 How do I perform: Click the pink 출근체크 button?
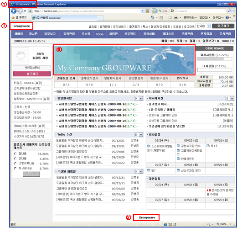tap(32, 74)
